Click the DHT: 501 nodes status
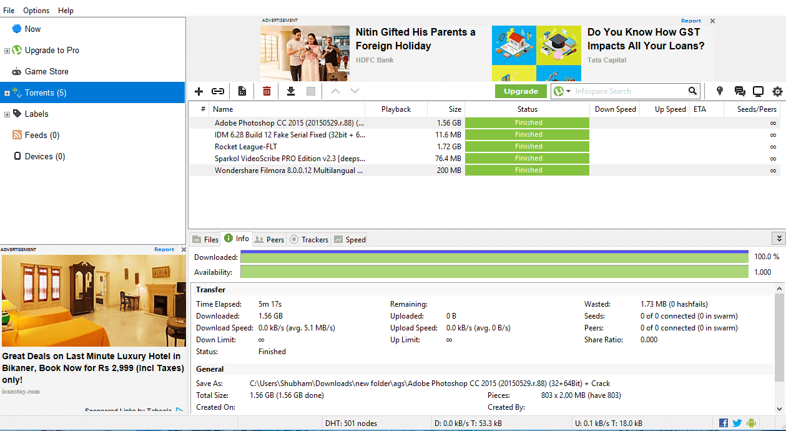This screenshot has height=431, width=786. tap(351, 423)
